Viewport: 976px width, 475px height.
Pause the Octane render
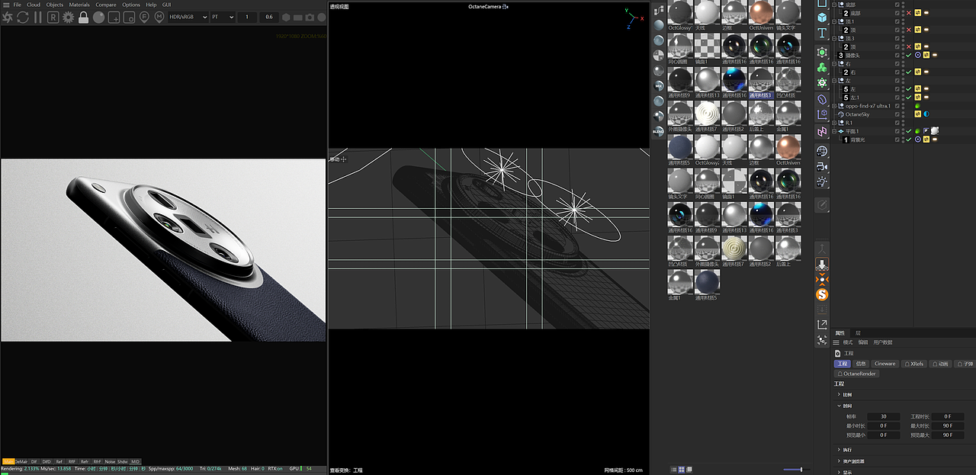click(x=37, y=17)
